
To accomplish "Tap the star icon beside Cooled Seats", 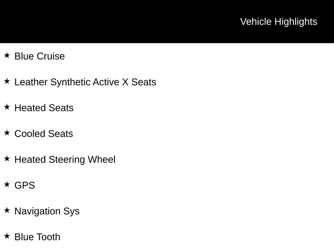I will click(7, 133).
